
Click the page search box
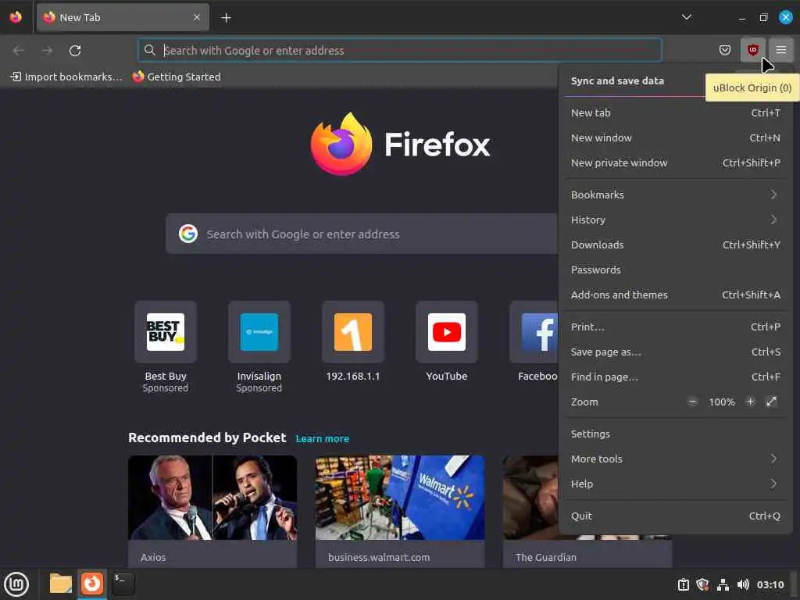(x=361, y=234)
